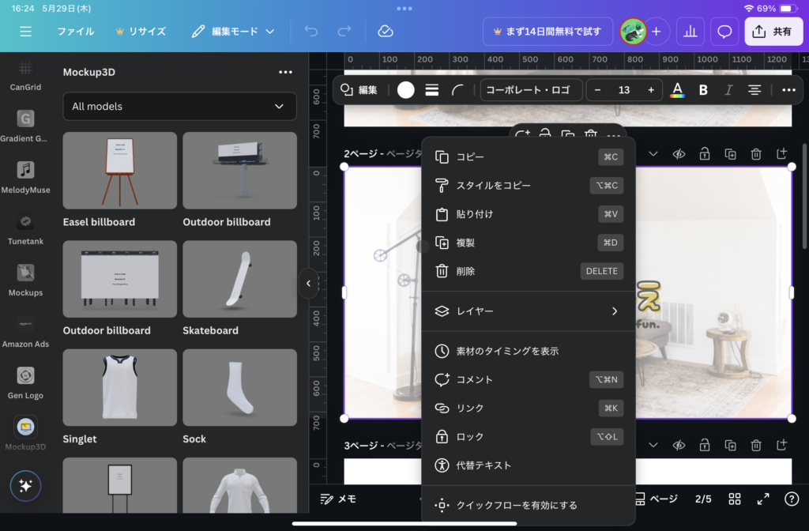The width and height of the screenshot is (809, 531).
Task: Expand the All models dropdown
Action: tap(179, 107)
